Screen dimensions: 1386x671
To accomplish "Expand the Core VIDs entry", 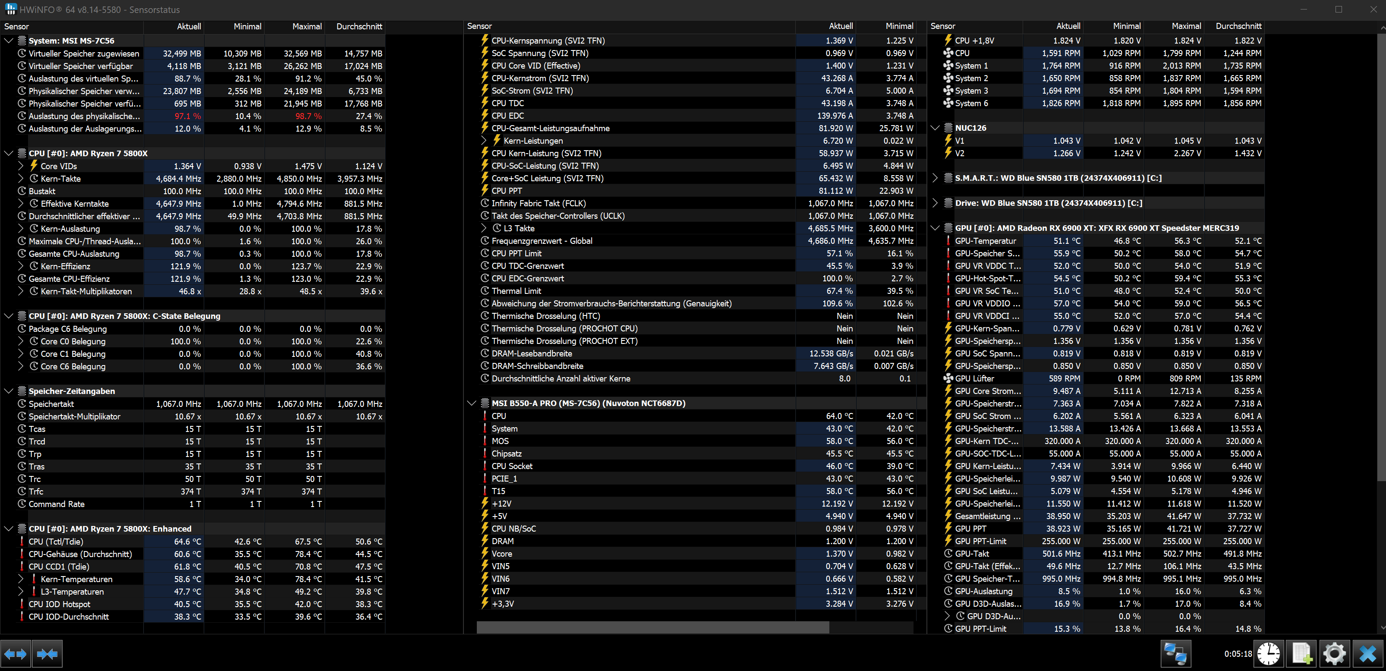I will coord(21,166).
